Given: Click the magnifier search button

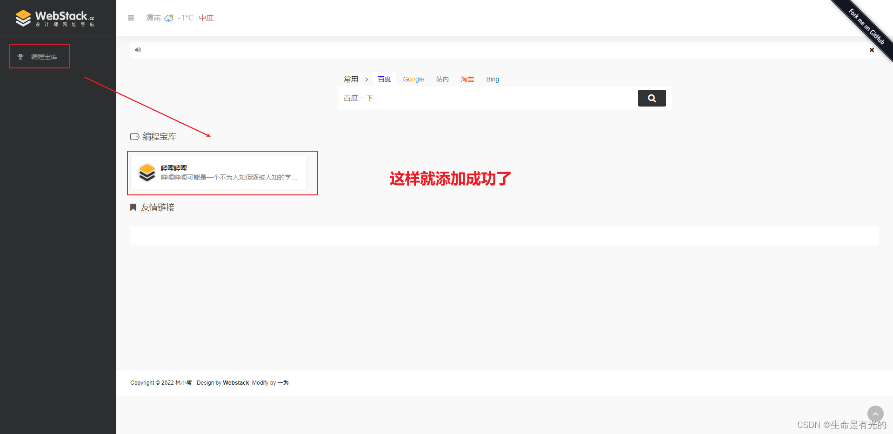Looking at the screenshot, I should (x=652, y=98).
